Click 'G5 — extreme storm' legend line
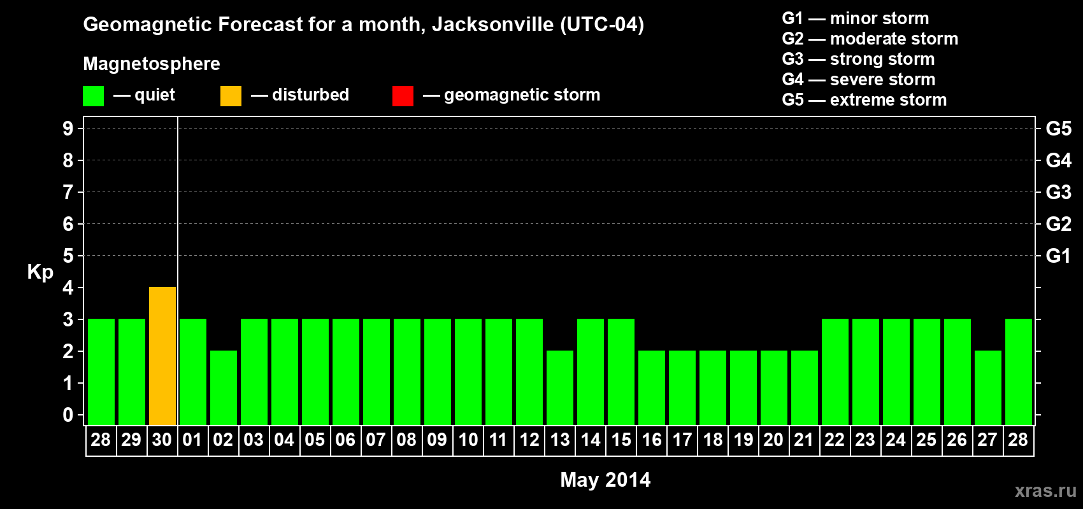The width and height of the screenshot is (1083, 509). pyautogui.click(x=864, y=100)
